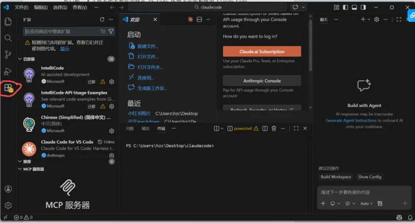Select the 终端 panel tab
The height and width of the screenshot is (223, 415).
coord(161,129)
